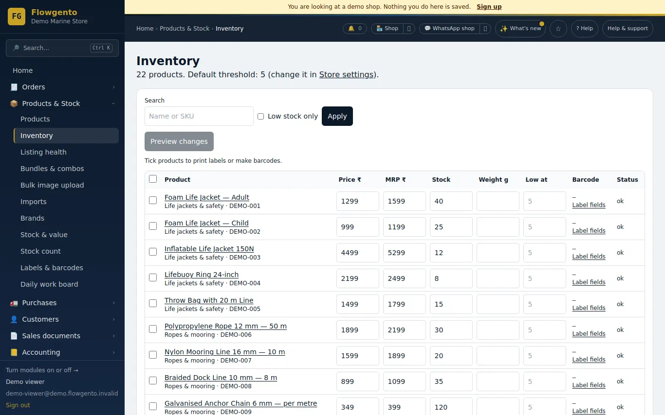Focus the Name or SKU search field
Image resolution: width=665 pixels, height=415 pixels.
[199, 116]
